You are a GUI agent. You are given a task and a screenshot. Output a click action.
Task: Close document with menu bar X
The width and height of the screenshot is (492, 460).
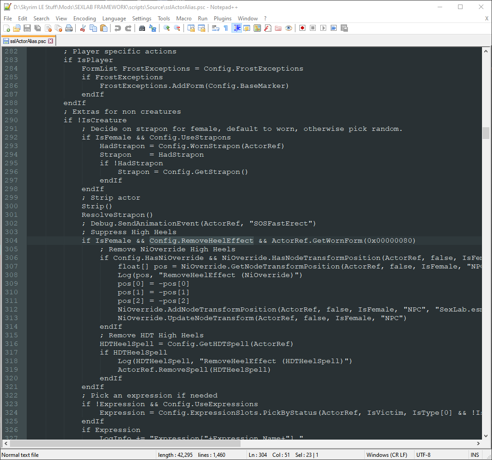click(487, 19)
